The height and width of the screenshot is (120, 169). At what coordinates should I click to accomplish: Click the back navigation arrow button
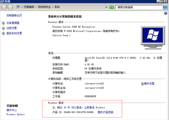4,7
